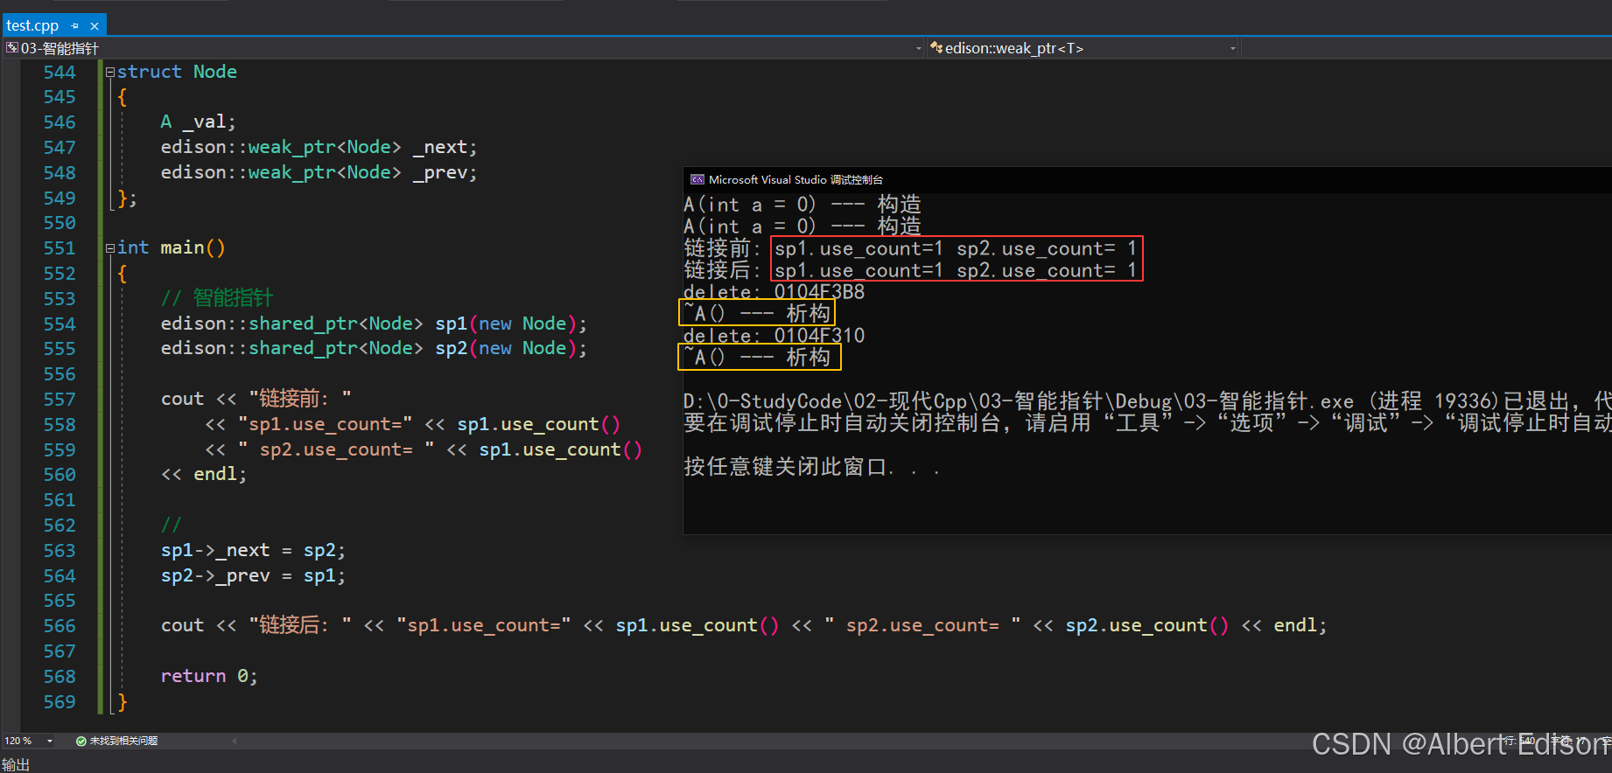
Task: Collapse the struct Node code block
Action: (110, 73)
